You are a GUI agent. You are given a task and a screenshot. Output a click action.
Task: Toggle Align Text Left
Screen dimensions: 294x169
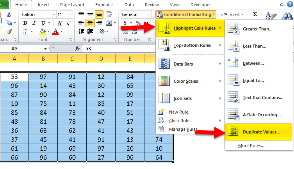[81, 23]
